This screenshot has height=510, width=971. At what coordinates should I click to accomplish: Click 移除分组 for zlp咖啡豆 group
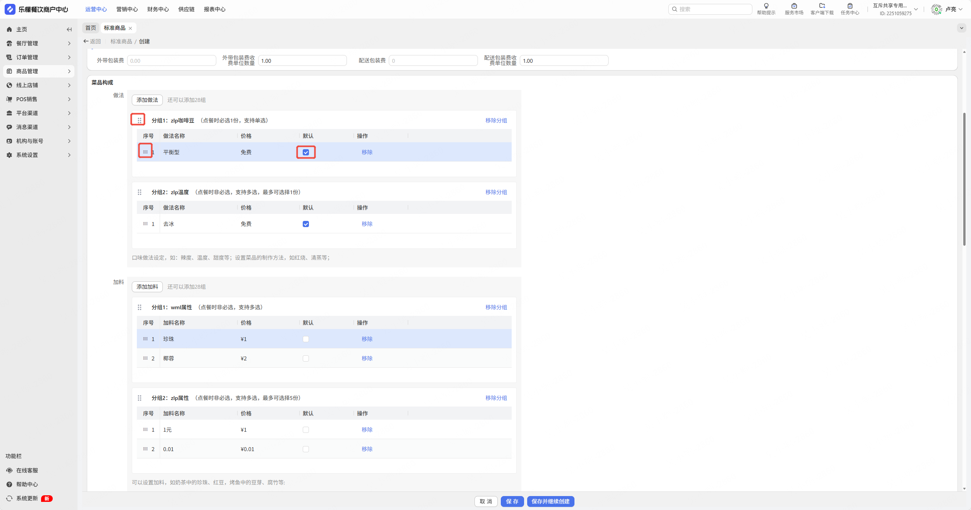(496, 121)
